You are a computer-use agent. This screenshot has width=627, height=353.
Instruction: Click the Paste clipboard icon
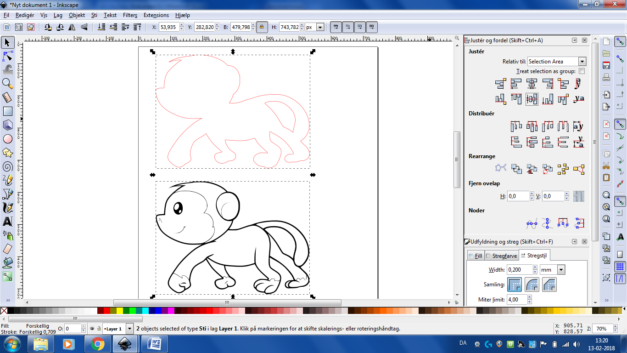[606, 177]
